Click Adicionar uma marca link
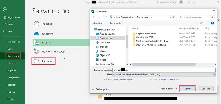This screenshot has width=221, height=104. 169,80
